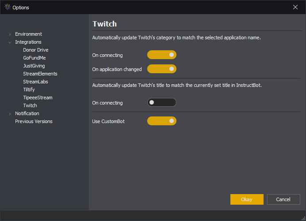This screenshot has height=221, width=306.
Task: Open StreamElements integration settings
Action: (x=40, y=74)
